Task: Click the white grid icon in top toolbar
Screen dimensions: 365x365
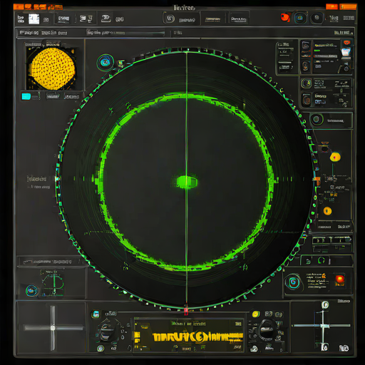Action: pos(34,19)
